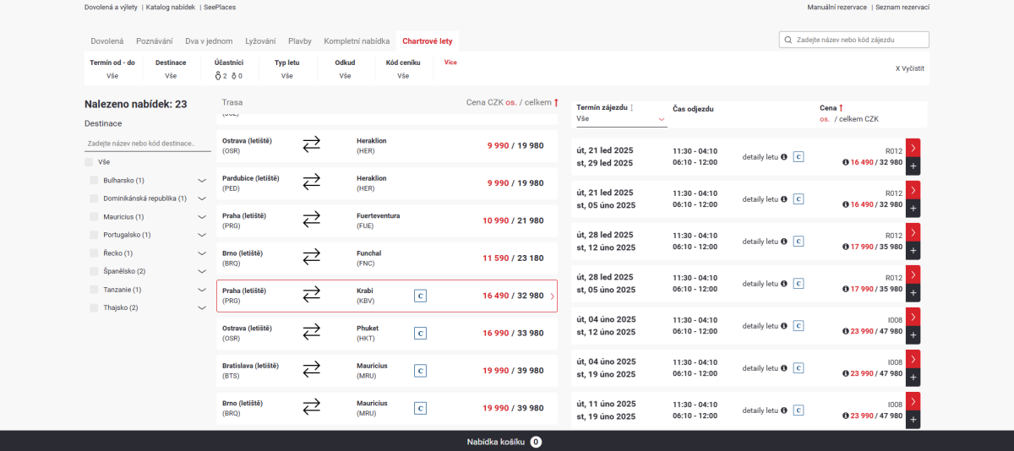Click red arrow button for 21 led – 29 led trip

click(x=913, y=148)
